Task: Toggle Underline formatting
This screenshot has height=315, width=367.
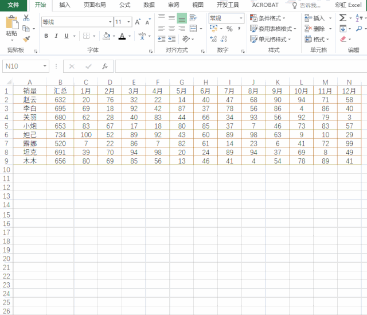Action: (67, 36)
